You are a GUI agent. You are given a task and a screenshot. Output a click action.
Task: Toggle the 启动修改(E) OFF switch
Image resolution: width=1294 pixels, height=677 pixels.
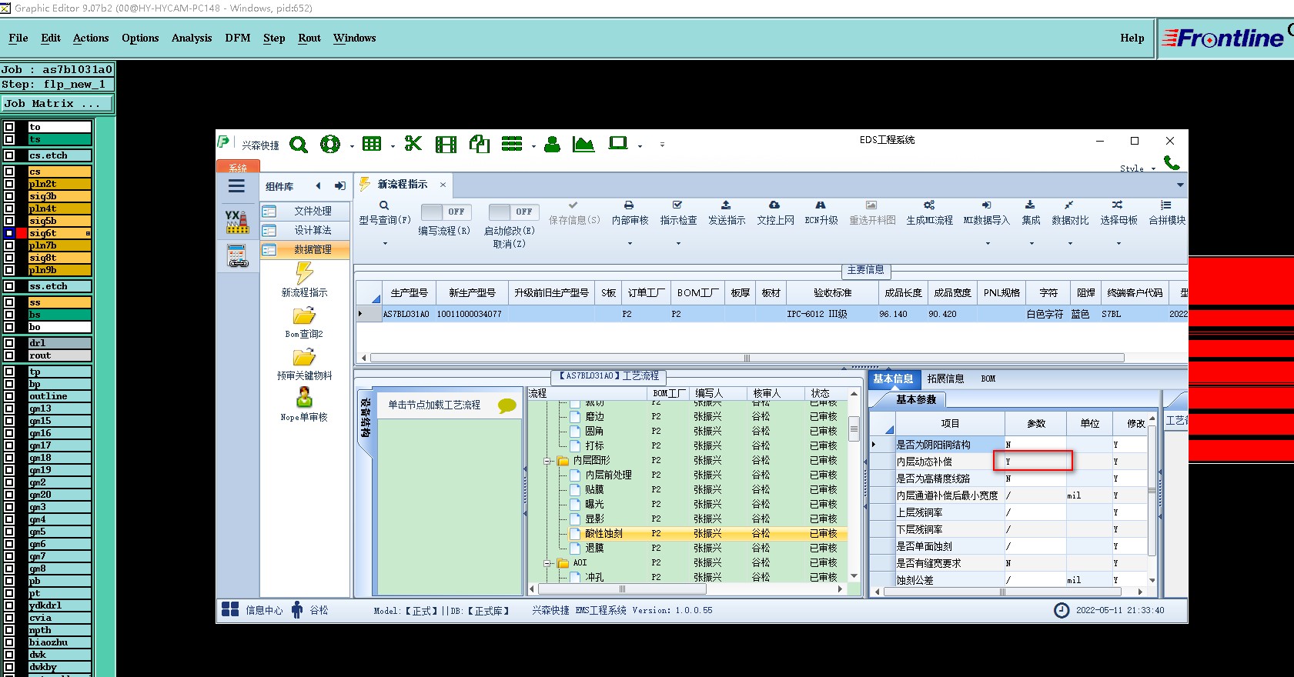pos(513,212)
